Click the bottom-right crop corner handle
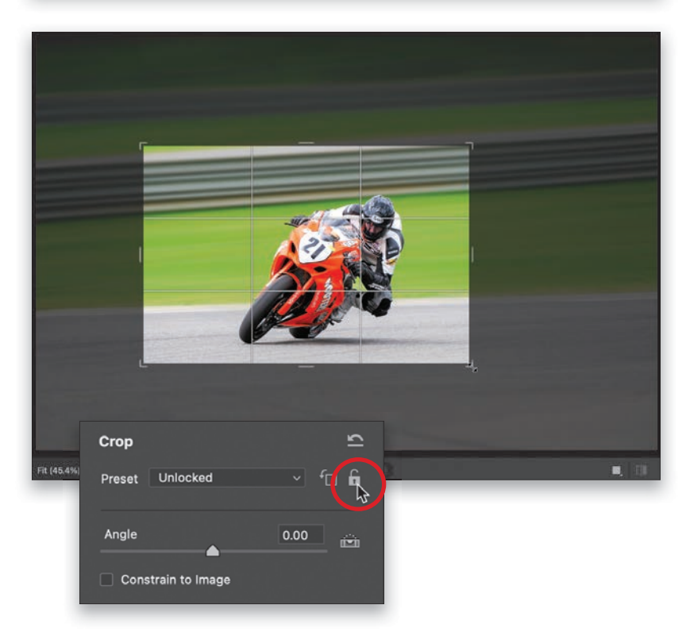The width and height of the screenshot is (686, 632). click(x=470, y=364)
